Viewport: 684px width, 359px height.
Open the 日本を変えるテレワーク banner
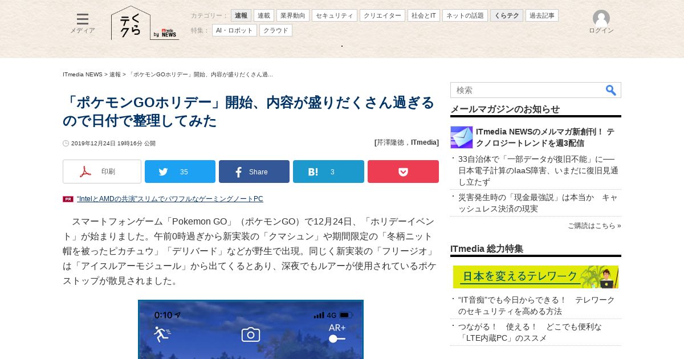point(536,277)
